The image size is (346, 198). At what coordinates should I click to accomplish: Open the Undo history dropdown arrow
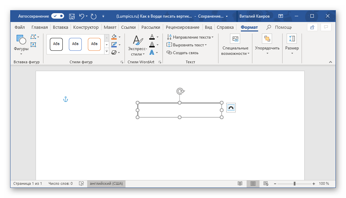click(87, 16)
